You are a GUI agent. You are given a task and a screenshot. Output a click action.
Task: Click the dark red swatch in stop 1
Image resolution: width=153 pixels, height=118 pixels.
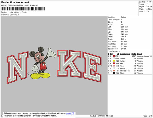click(x=114, y=56)
